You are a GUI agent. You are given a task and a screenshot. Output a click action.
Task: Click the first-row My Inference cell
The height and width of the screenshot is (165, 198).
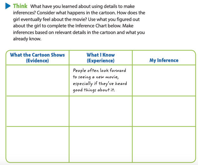click(164, 80)
